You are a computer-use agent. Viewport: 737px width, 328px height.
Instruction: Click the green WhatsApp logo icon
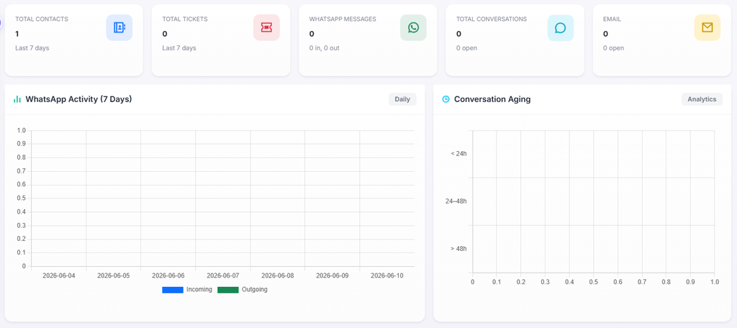413,27
